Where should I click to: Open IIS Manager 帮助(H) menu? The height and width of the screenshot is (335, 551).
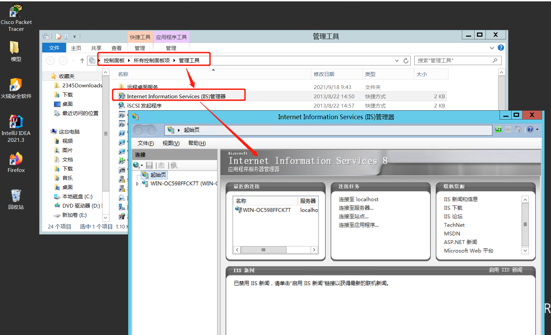pos(197,143)
